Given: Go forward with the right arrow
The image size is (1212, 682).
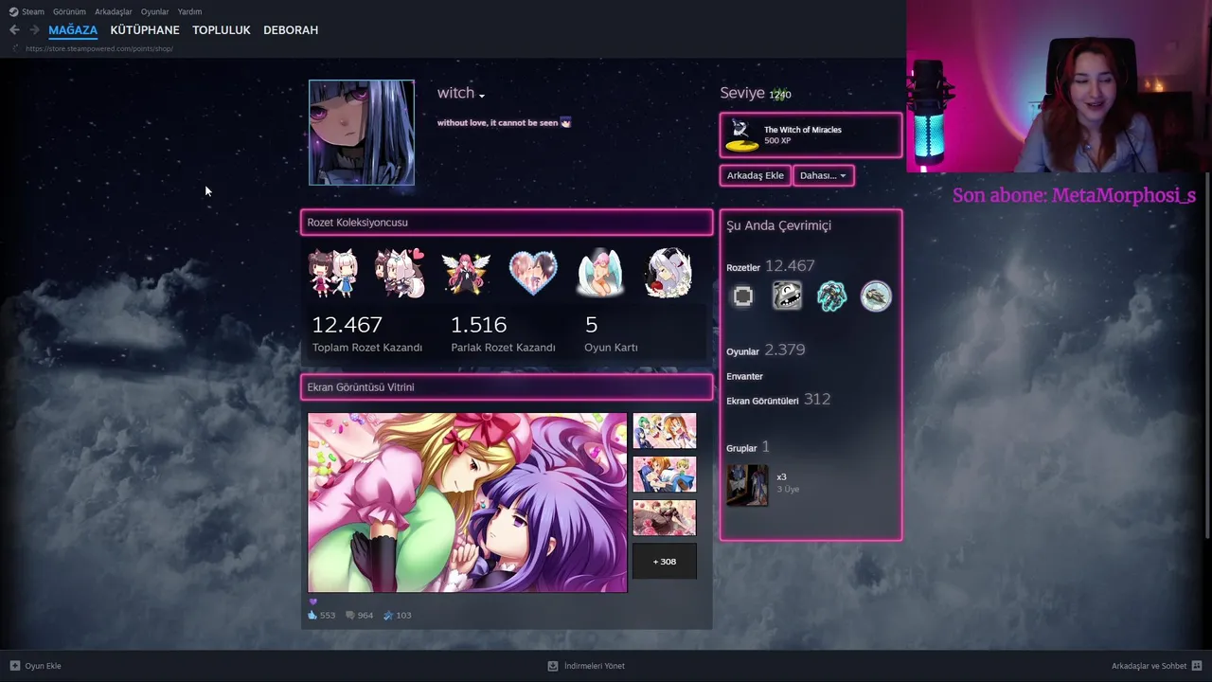Looking at the screenshot, I should point(34,30).
